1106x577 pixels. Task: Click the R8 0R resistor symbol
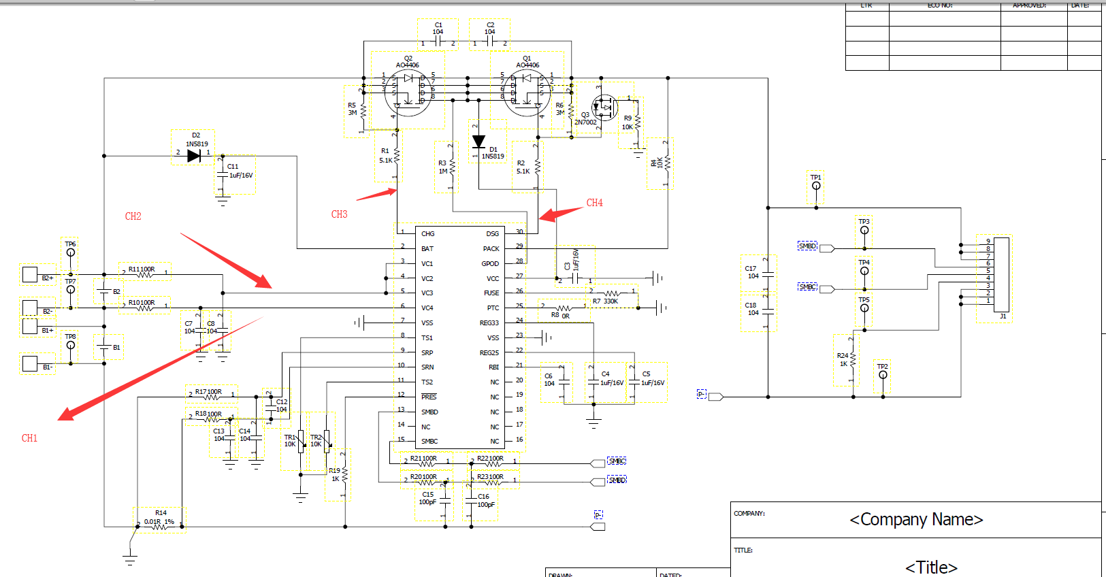pyautogui.click(x=564, y=308)
